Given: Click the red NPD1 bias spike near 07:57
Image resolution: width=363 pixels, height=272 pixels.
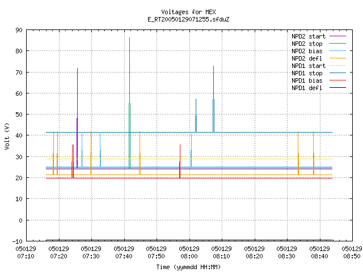Looking at the screenshot, I should tap(180, 161).
